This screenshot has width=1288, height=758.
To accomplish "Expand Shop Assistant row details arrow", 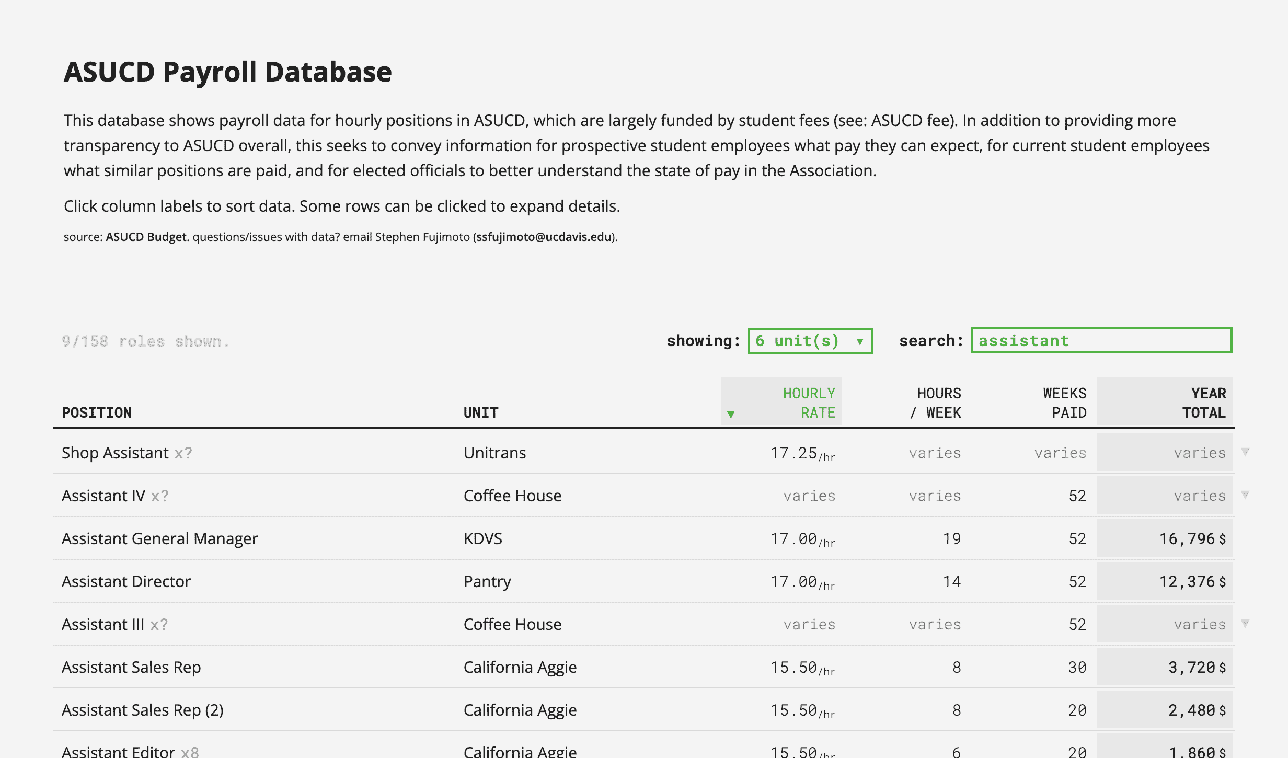I will coord(1245,452).
